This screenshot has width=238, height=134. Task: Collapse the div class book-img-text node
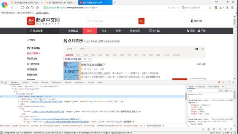click(x=13, y=89)
